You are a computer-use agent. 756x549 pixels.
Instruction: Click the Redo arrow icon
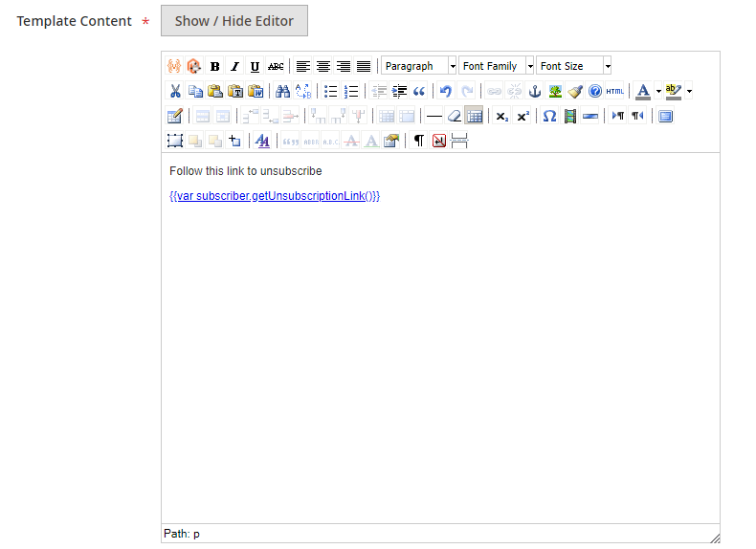click(x=467, y=91)
